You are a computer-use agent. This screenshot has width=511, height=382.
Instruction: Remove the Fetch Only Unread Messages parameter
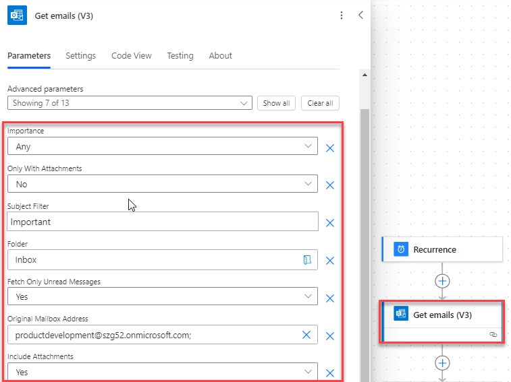click(330, 298)
